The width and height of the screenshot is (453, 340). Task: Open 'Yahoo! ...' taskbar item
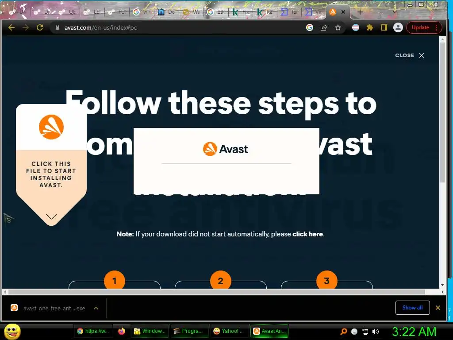tap(229, 331)
